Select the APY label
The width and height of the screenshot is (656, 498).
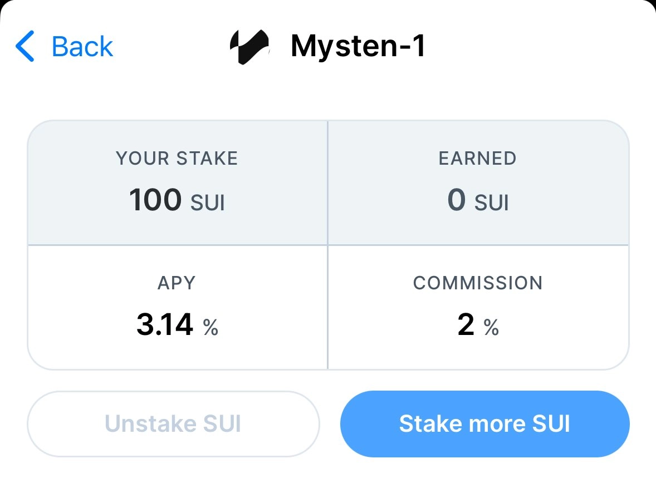177,283
